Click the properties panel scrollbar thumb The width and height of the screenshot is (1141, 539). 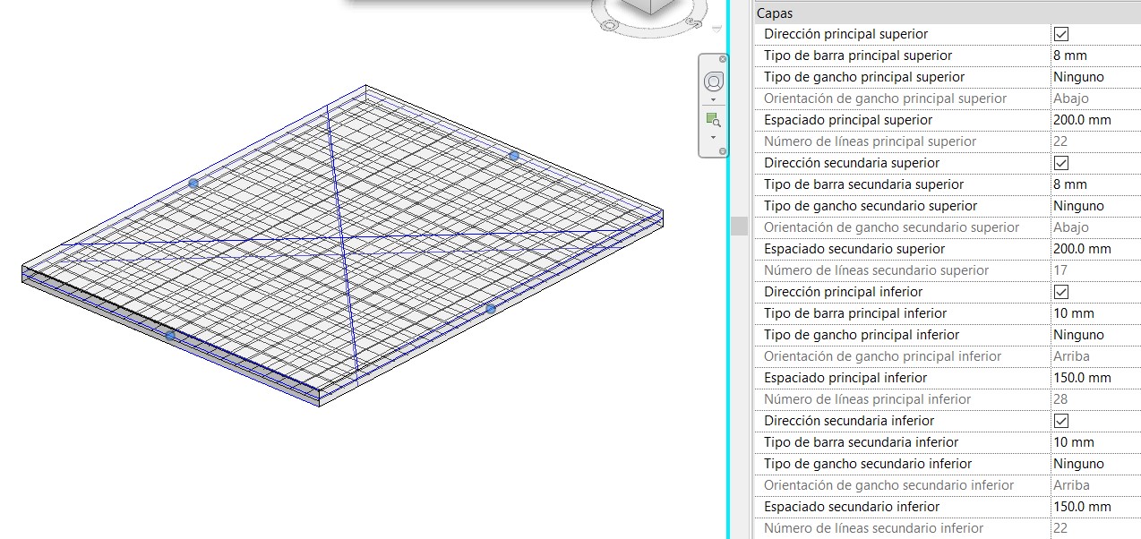(739, 225)
